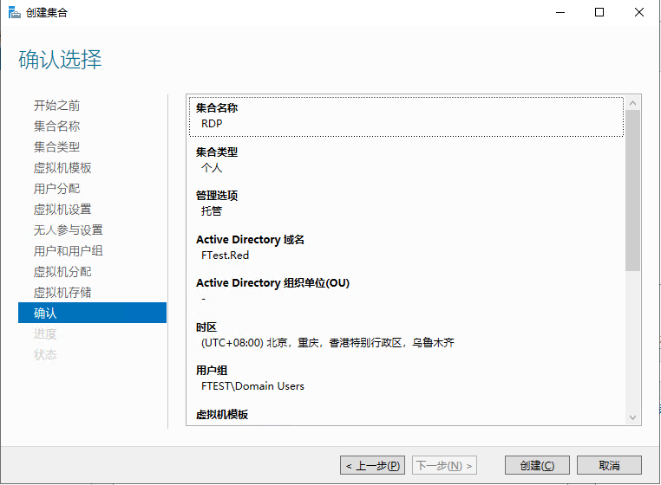Click the 上一步(P) button
The height and width of the screenshot is (485, 661).
click(x=373, y=465)
